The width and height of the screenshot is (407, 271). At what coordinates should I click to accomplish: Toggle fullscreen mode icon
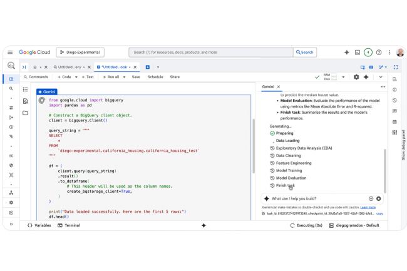pos(396,67)
